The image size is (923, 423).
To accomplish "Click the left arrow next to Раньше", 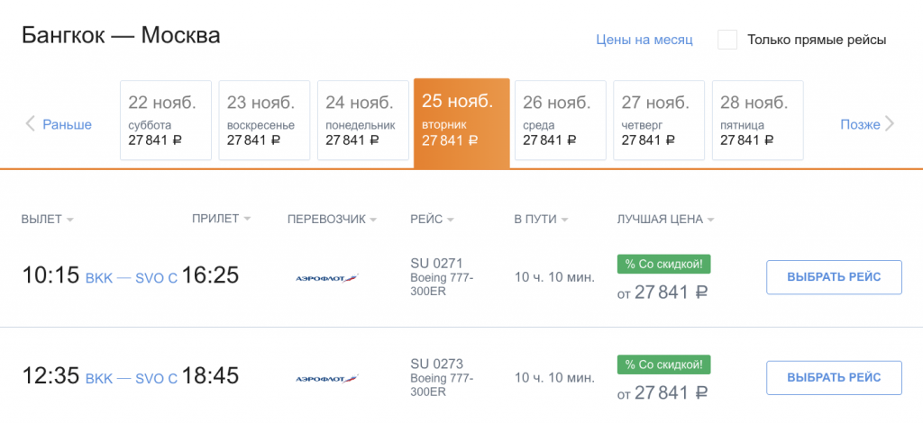I will click(x=30, y=124).
